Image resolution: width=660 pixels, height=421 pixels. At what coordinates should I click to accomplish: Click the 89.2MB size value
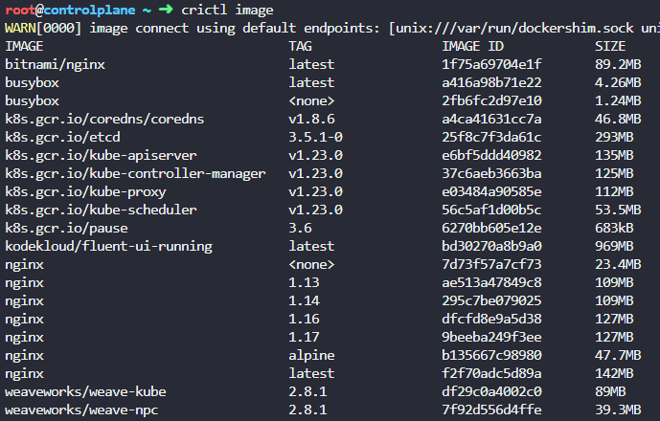(618, 64)
